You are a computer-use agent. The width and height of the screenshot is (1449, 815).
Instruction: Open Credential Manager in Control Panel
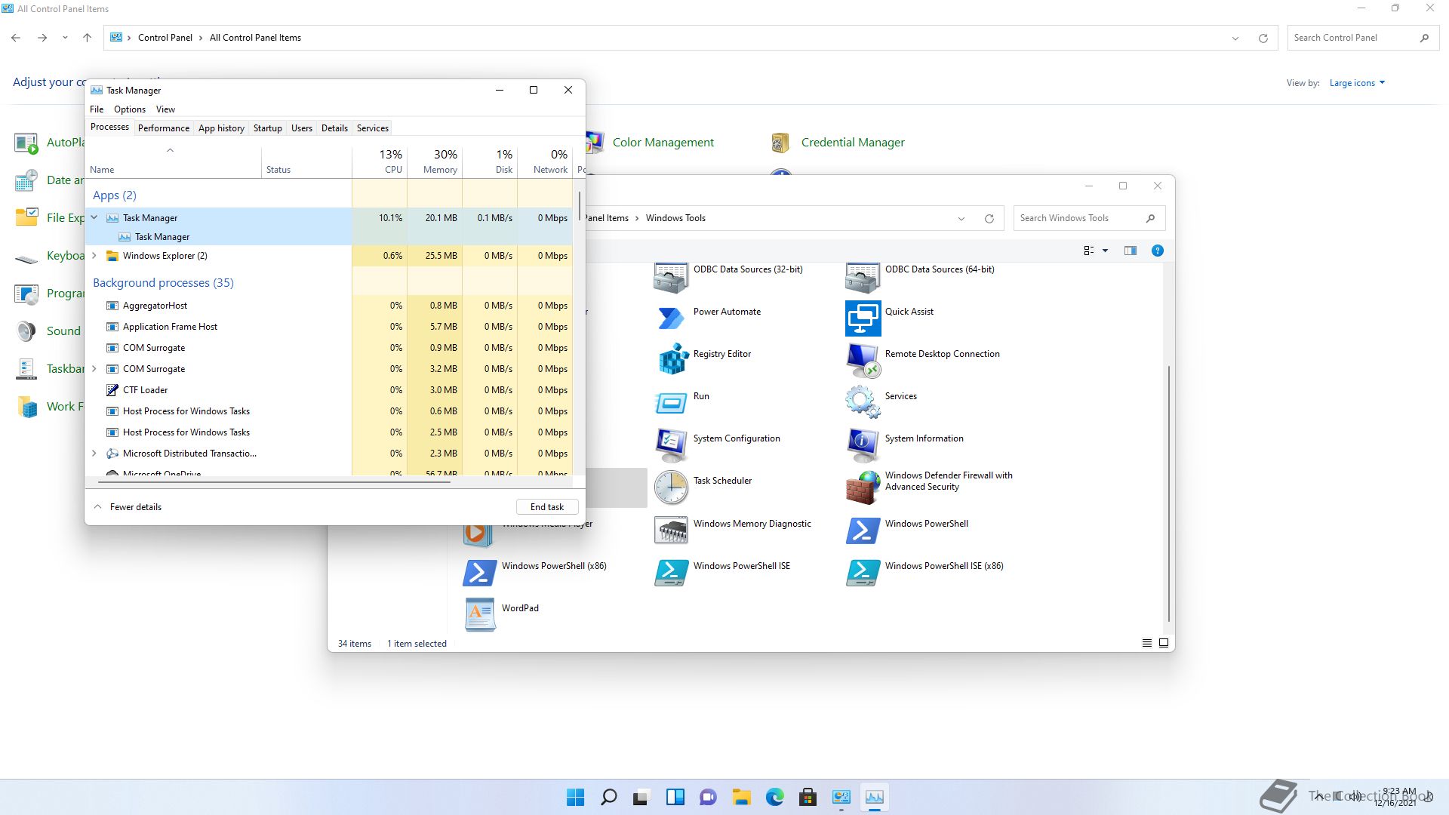coord(853,143)
